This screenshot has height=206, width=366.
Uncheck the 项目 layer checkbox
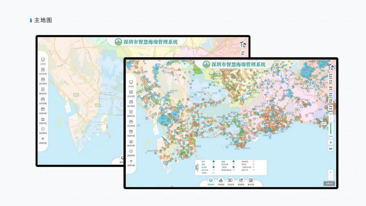coord(214,161)
